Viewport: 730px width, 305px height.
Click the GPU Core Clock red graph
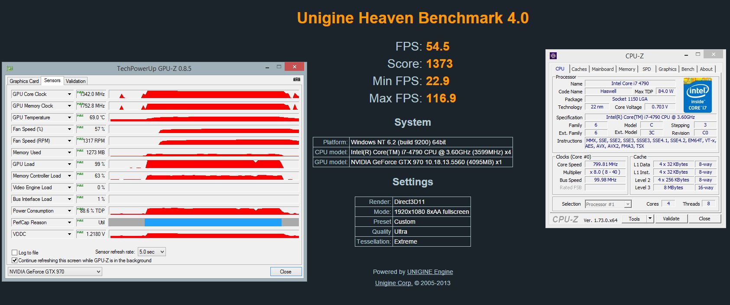204,94
